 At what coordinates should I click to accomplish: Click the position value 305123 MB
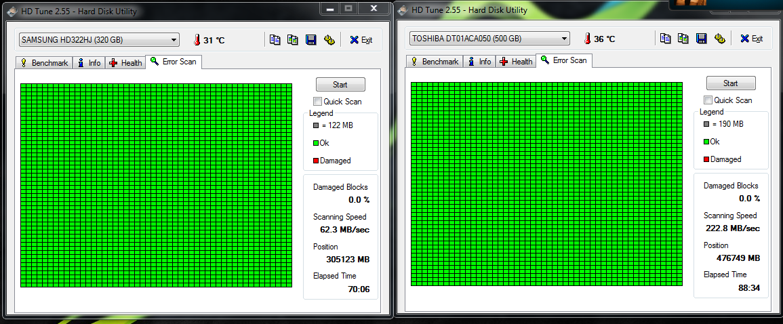[x=348, y=260]
